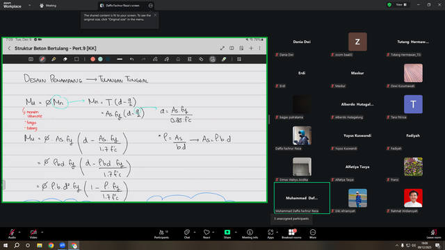The image size is (445, 250).
Task: Open the keyboard text input tool
Action: (31, 59)
